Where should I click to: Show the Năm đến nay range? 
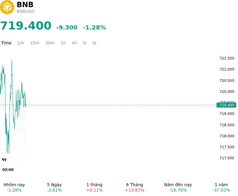[x=178, y=187]
